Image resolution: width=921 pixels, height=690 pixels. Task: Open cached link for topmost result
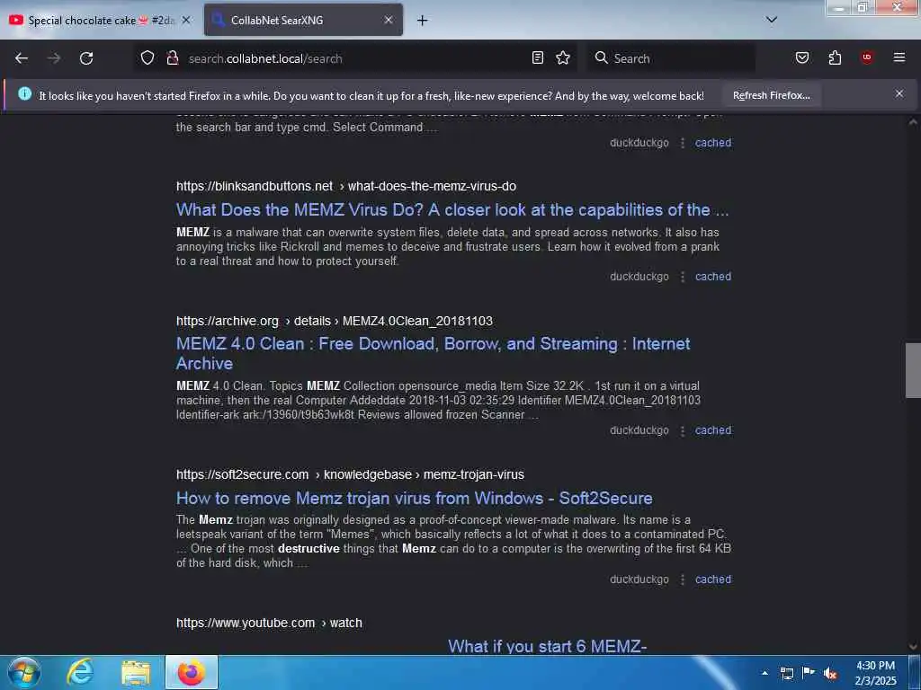coord(713,143)
